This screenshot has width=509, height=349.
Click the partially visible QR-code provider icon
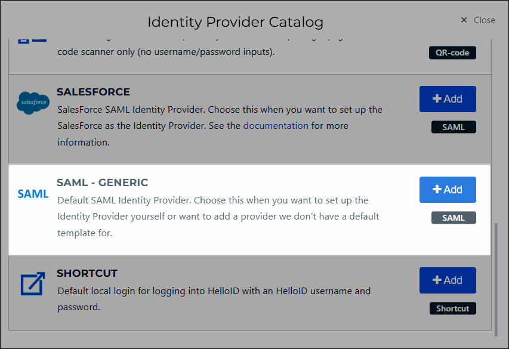click(32, 40)
